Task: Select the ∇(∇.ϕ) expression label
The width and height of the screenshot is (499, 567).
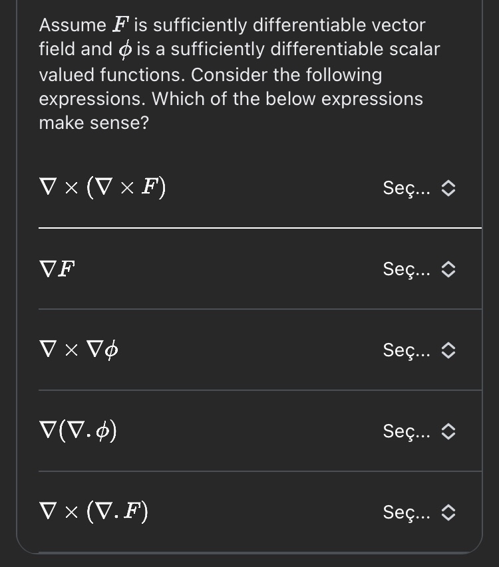Action: point(79,431)
